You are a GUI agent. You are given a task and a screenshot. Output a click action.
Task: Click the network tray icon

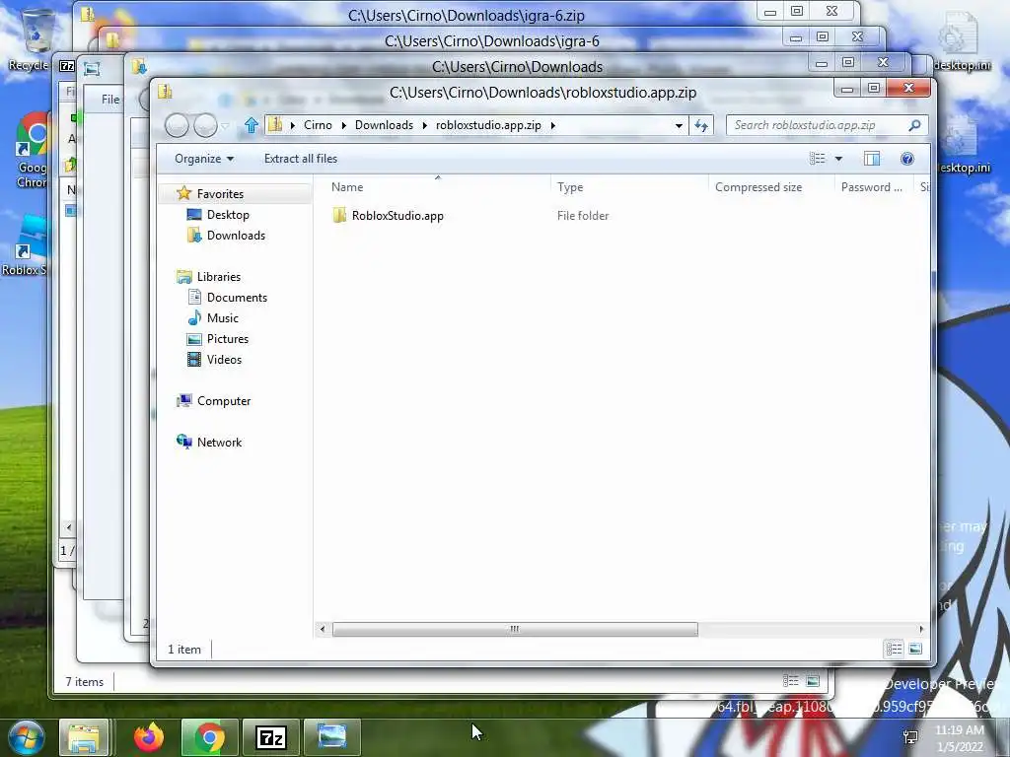[910, 737]
